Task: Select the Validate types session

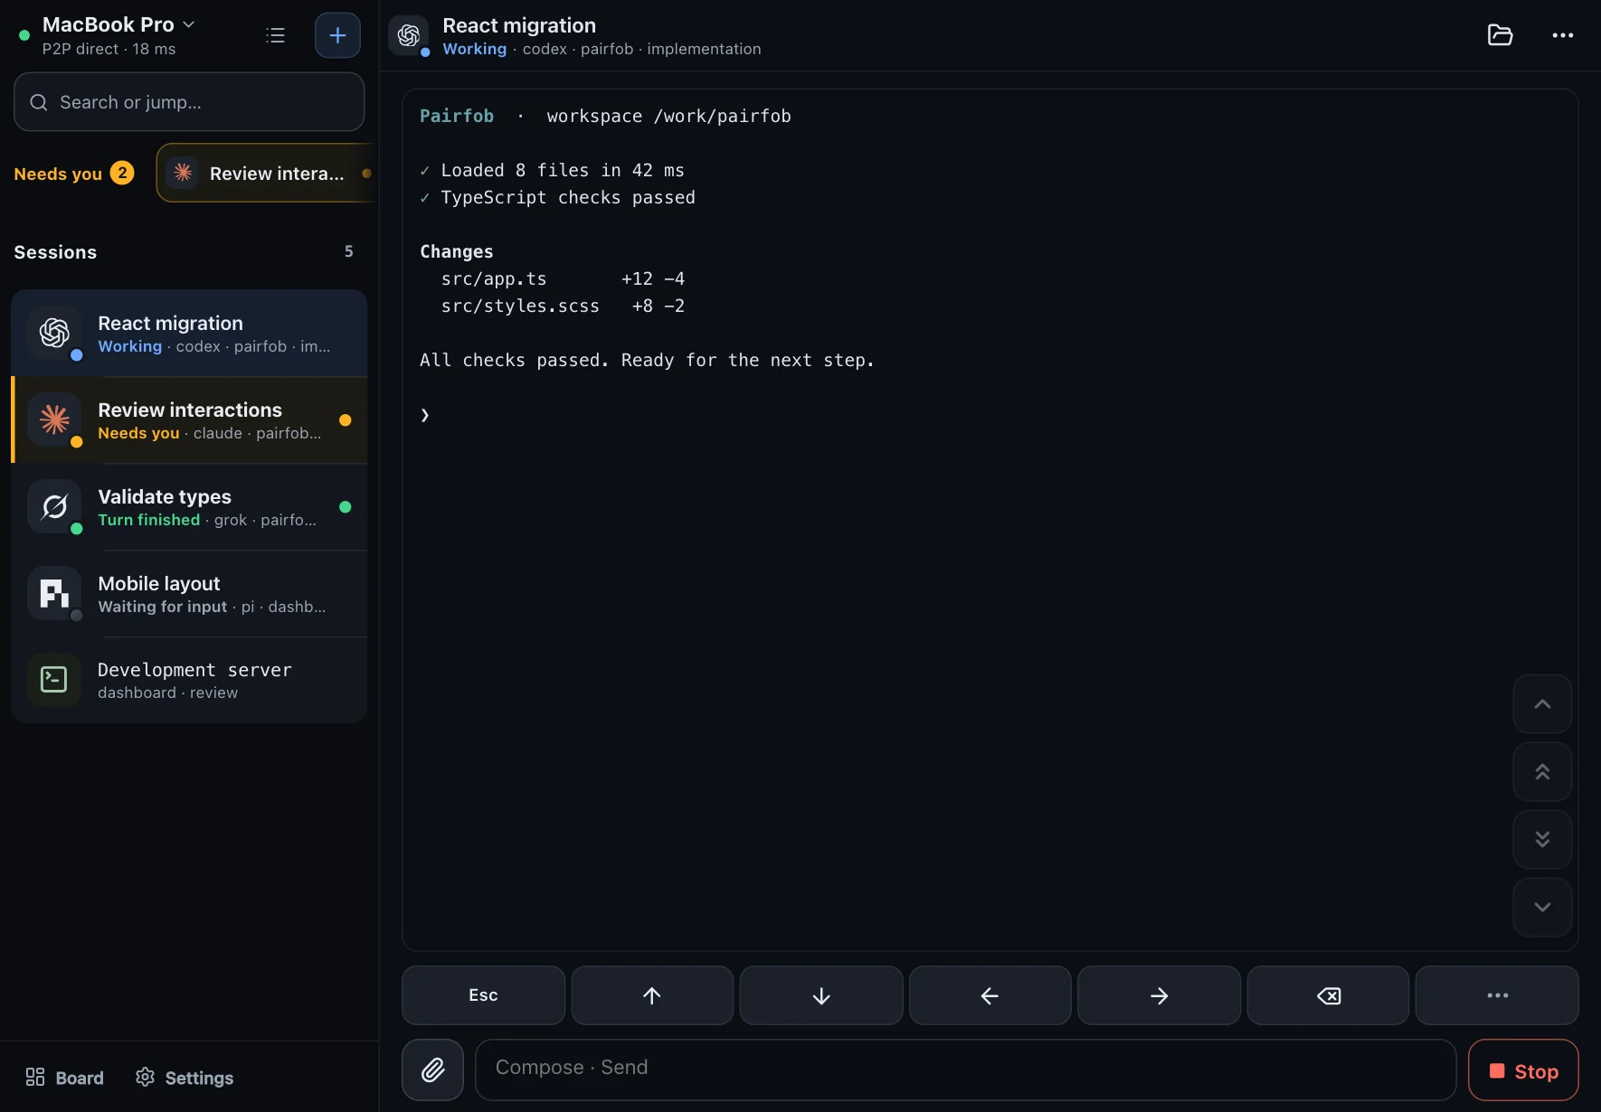Action: point(189,507)
